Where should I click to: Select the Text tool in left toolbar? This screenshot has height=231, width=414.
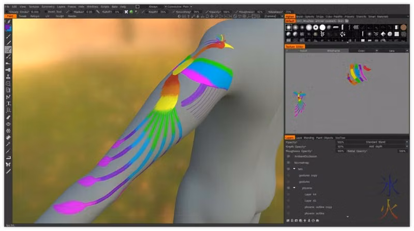8,104
